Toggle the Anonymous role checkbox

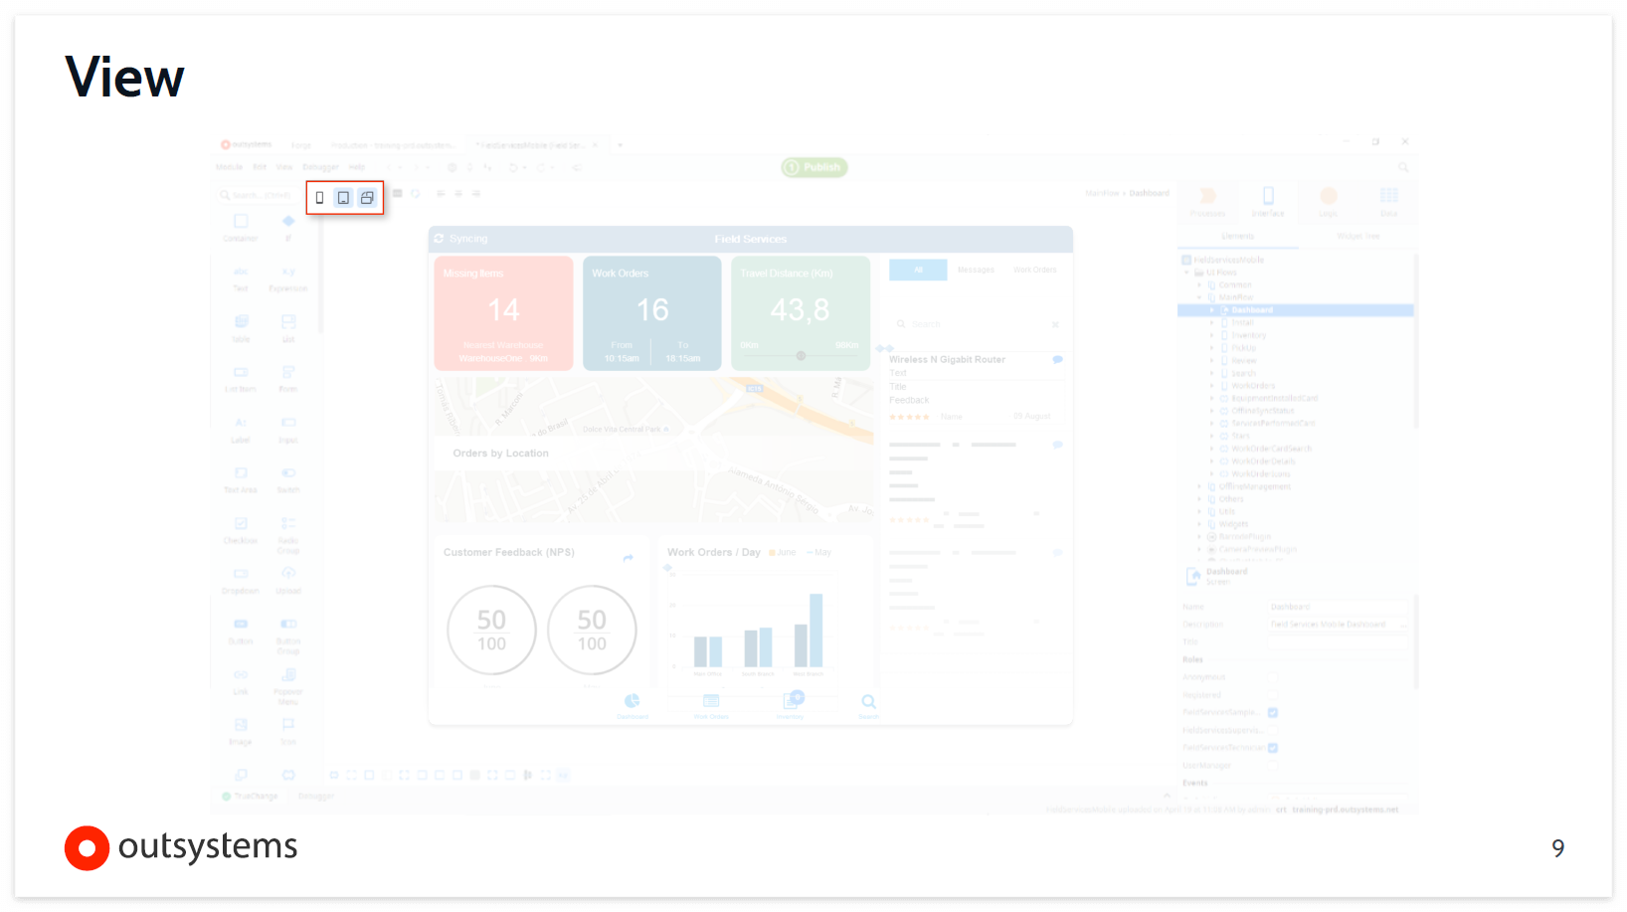pos(1273,677)
